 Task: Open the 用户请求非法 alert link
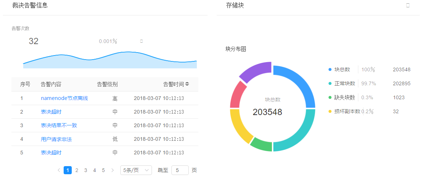click(x=56, y=139)
